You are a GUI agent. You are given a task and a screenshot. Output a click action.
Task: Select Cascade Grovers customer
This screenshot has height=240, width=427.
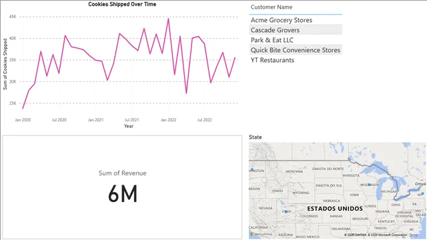point(296,30)
